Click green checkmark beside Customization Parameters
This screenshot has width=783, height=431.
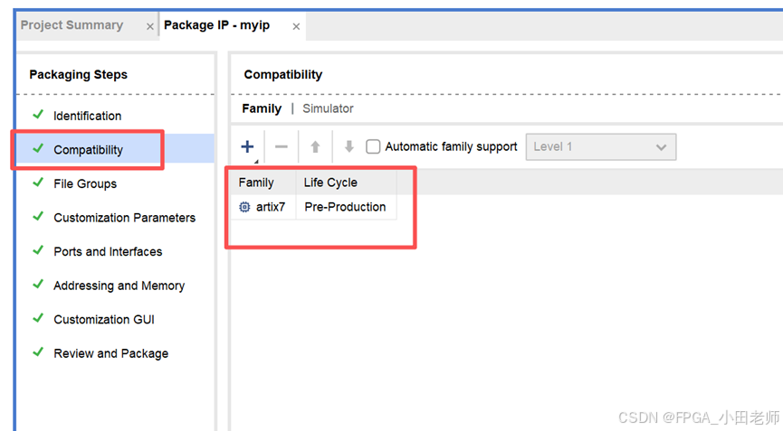38,216
